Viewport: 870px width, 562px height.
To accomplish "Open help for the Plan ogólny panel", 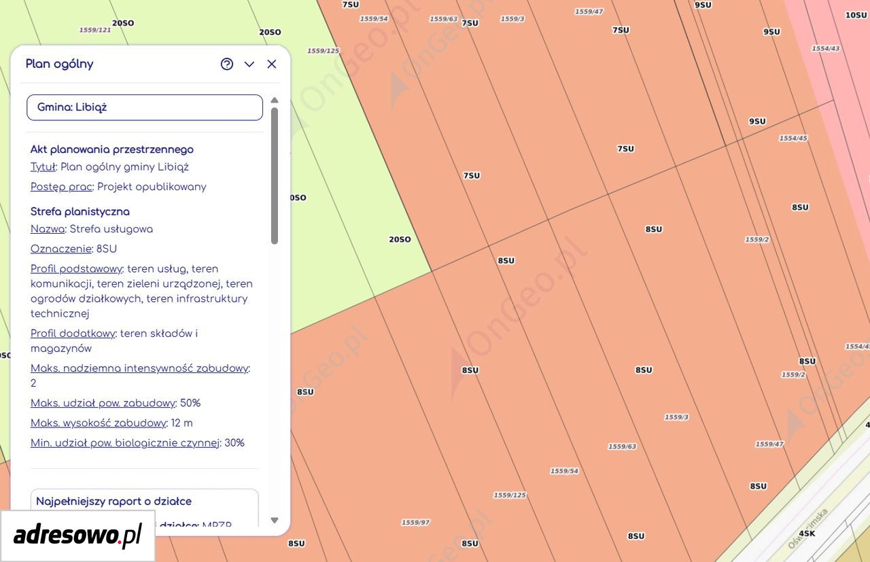I will click(x=227, y=64).
